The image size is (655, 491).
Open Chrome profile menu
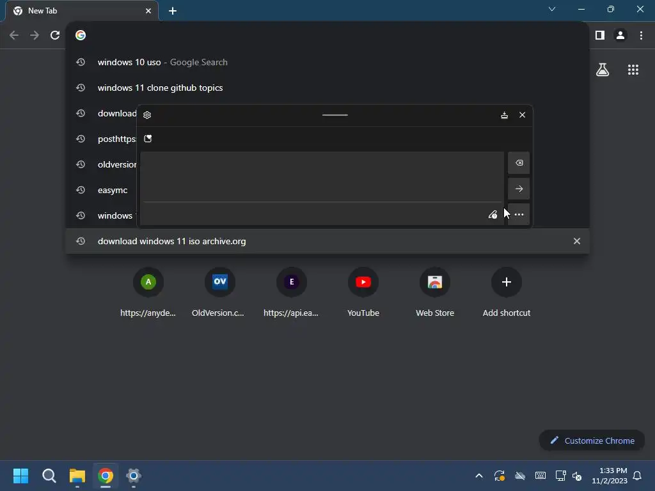click(x=620, y=35)
